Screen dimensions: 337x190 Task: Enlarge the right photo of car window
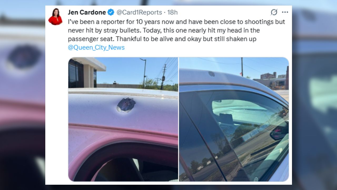[234, 119]
